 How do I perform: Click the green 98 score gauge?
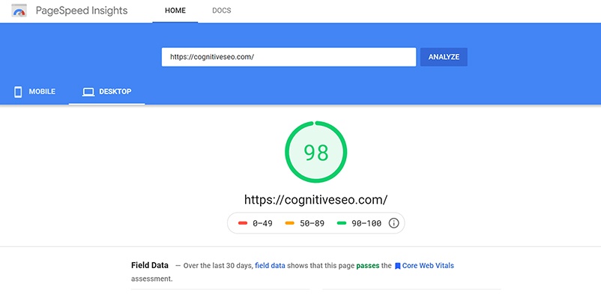[x=315, y=152]
